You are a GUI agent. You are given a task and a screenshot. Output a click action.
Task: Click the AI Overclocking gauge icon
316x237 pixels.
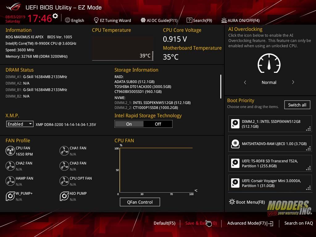tap(269, 63)
